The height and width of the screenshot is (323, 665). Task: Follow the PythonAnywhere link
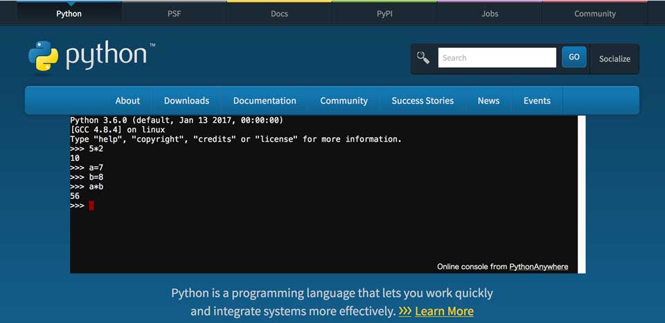[x=538, y=266]
